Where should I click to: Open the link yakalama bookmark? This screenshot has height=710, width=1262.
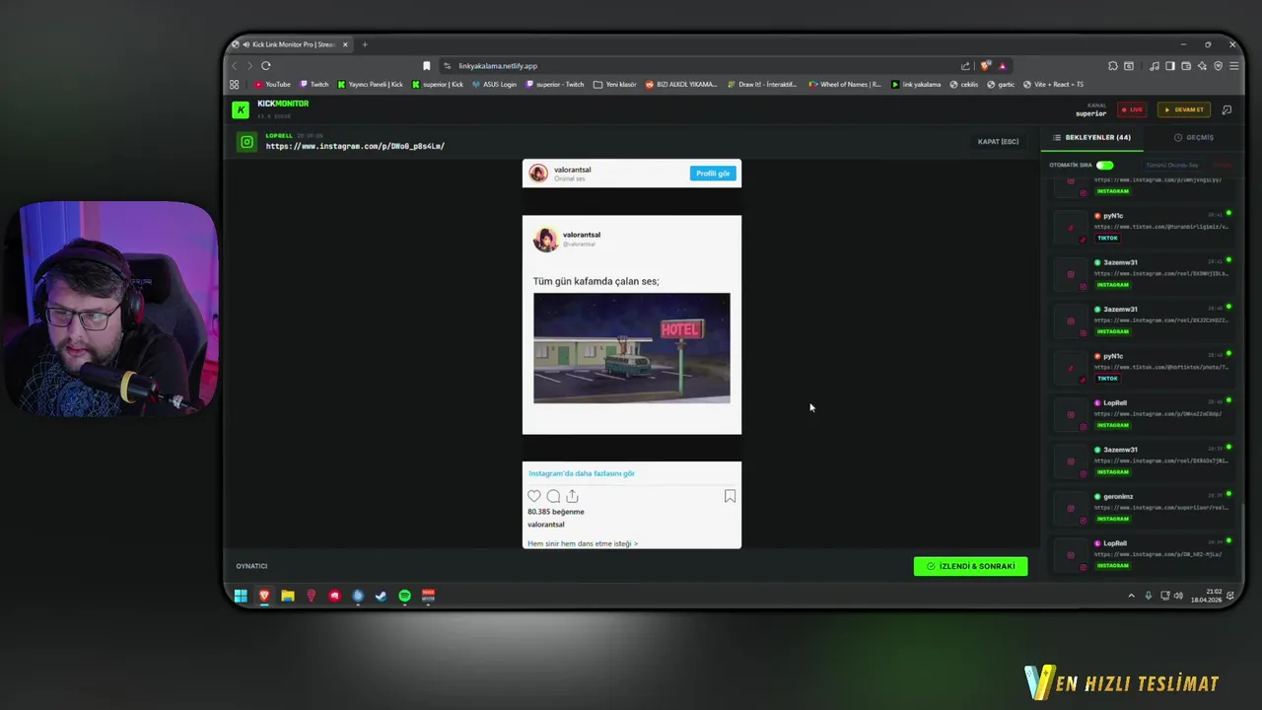(x=916, y=84)
